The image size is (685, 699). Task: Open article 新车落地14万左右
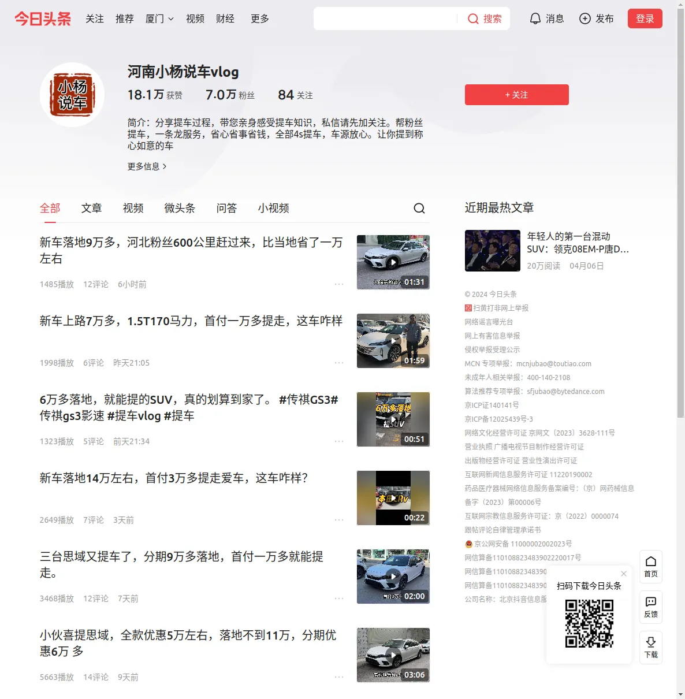point(174,478)
